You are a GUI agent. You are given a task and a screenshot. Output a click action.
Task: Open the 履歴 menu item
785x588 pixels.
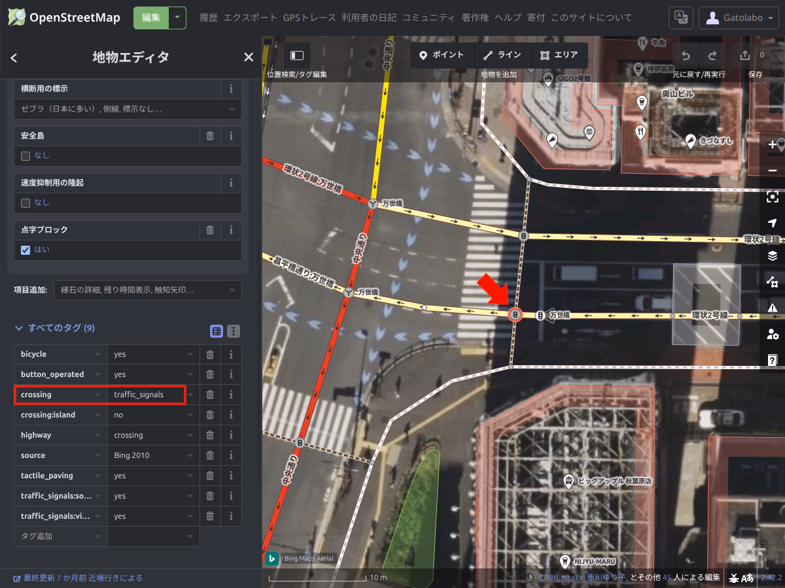click(208, 18)
